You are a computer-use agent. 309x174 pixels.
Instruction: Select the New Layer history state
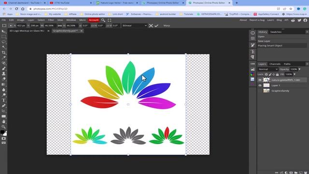tap(282, 41)
